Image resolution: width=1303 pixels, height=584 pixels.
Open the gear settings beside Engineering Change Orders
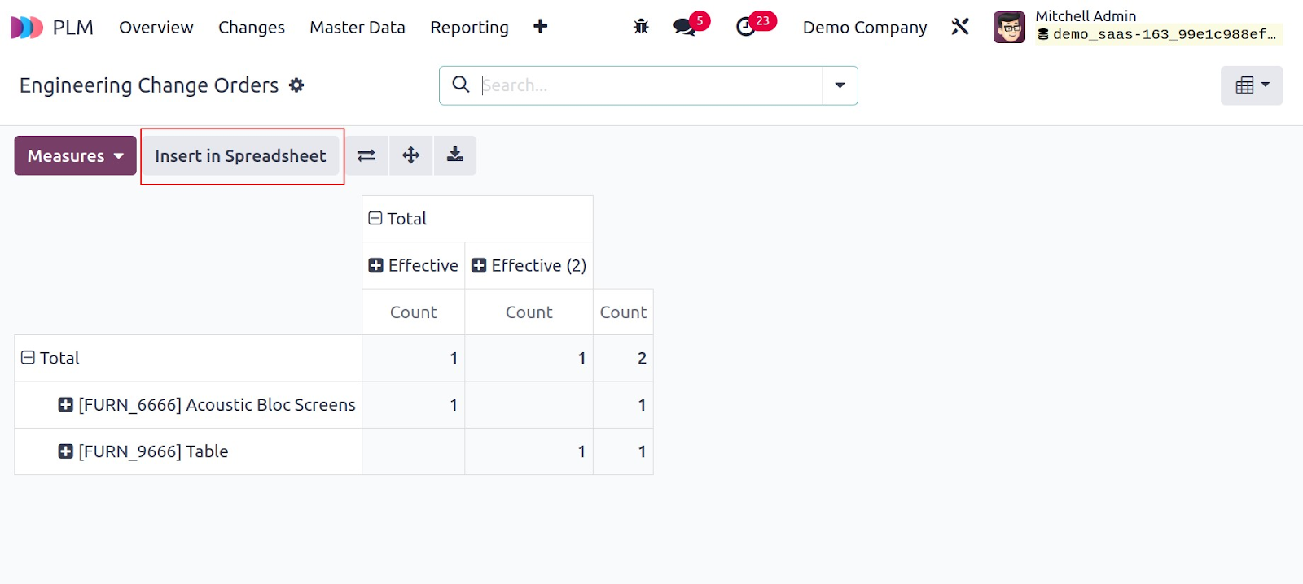[296, 85]
